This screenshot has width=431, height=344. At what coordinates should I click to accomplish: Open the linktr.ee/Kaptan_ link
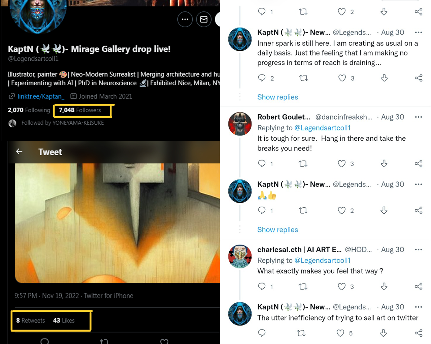[x=41, y=96]
